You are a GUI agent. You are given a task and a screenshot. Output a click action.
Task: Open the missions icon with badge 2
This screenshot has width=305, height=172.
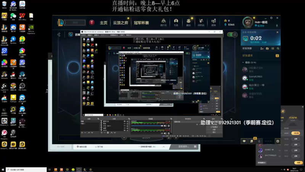252,141
